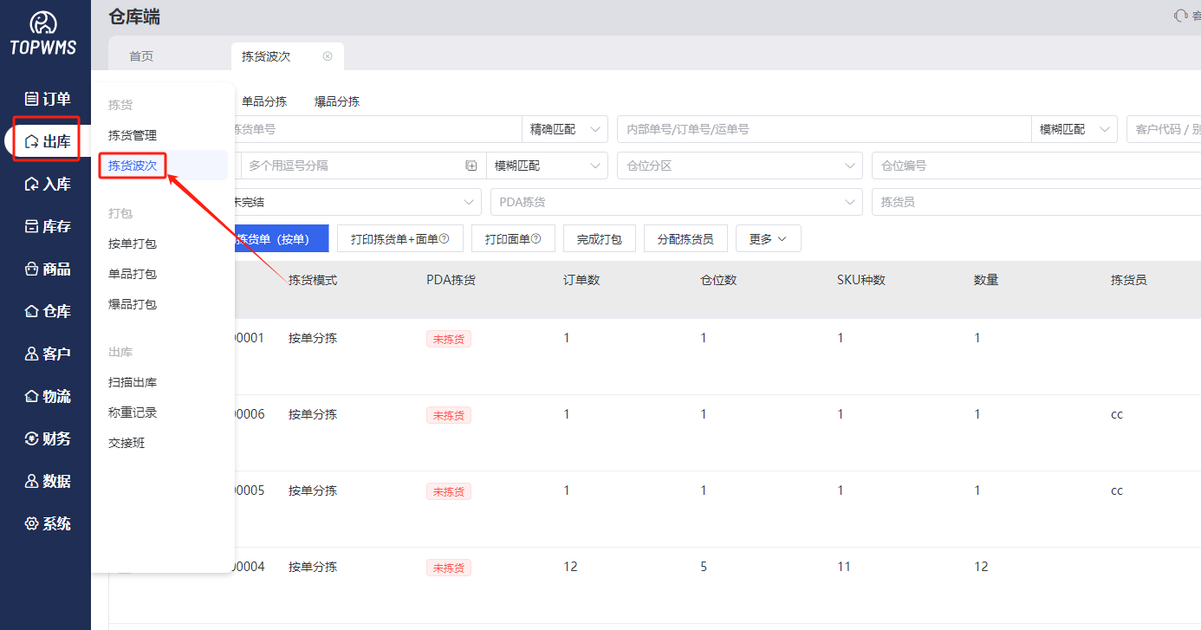Screen dimensions: 1201x630
Task: Click the 打印面单 button
Action: tap(513, 239)
